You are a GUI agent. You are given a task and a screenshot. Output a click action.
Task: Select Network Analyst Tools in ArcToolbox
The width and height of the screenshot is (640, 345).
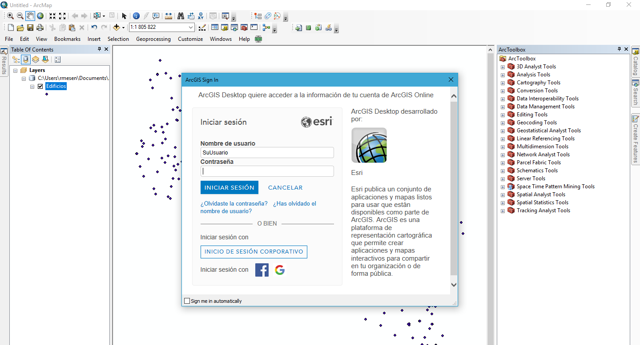(x=543, y=155)
